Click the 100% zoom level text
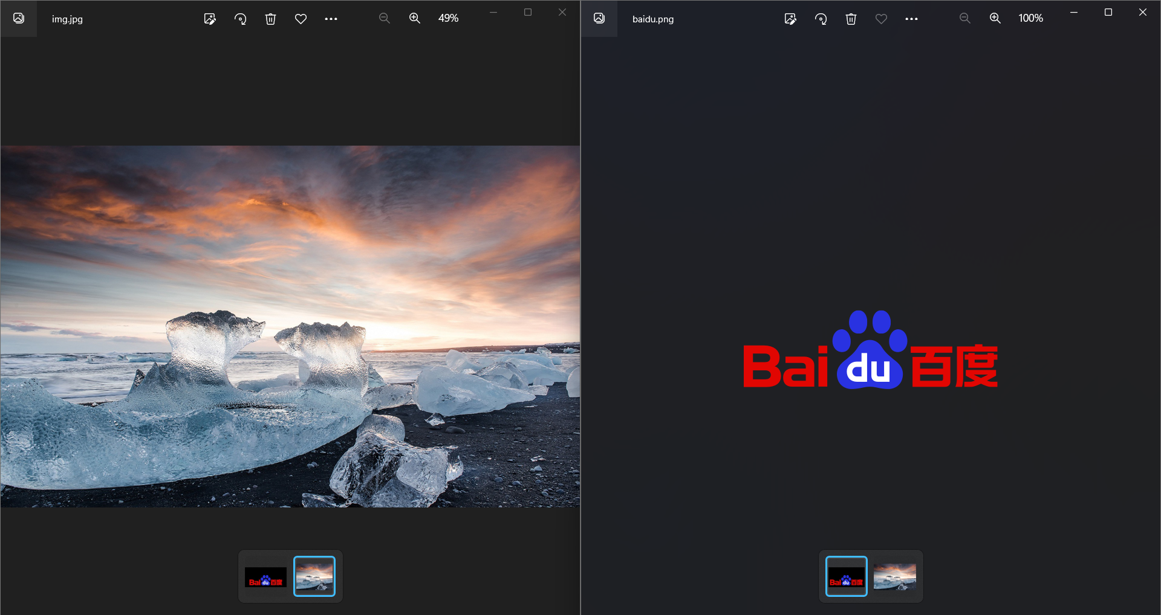Viewport: 1161px width, 615px height. click(1030, 18)
